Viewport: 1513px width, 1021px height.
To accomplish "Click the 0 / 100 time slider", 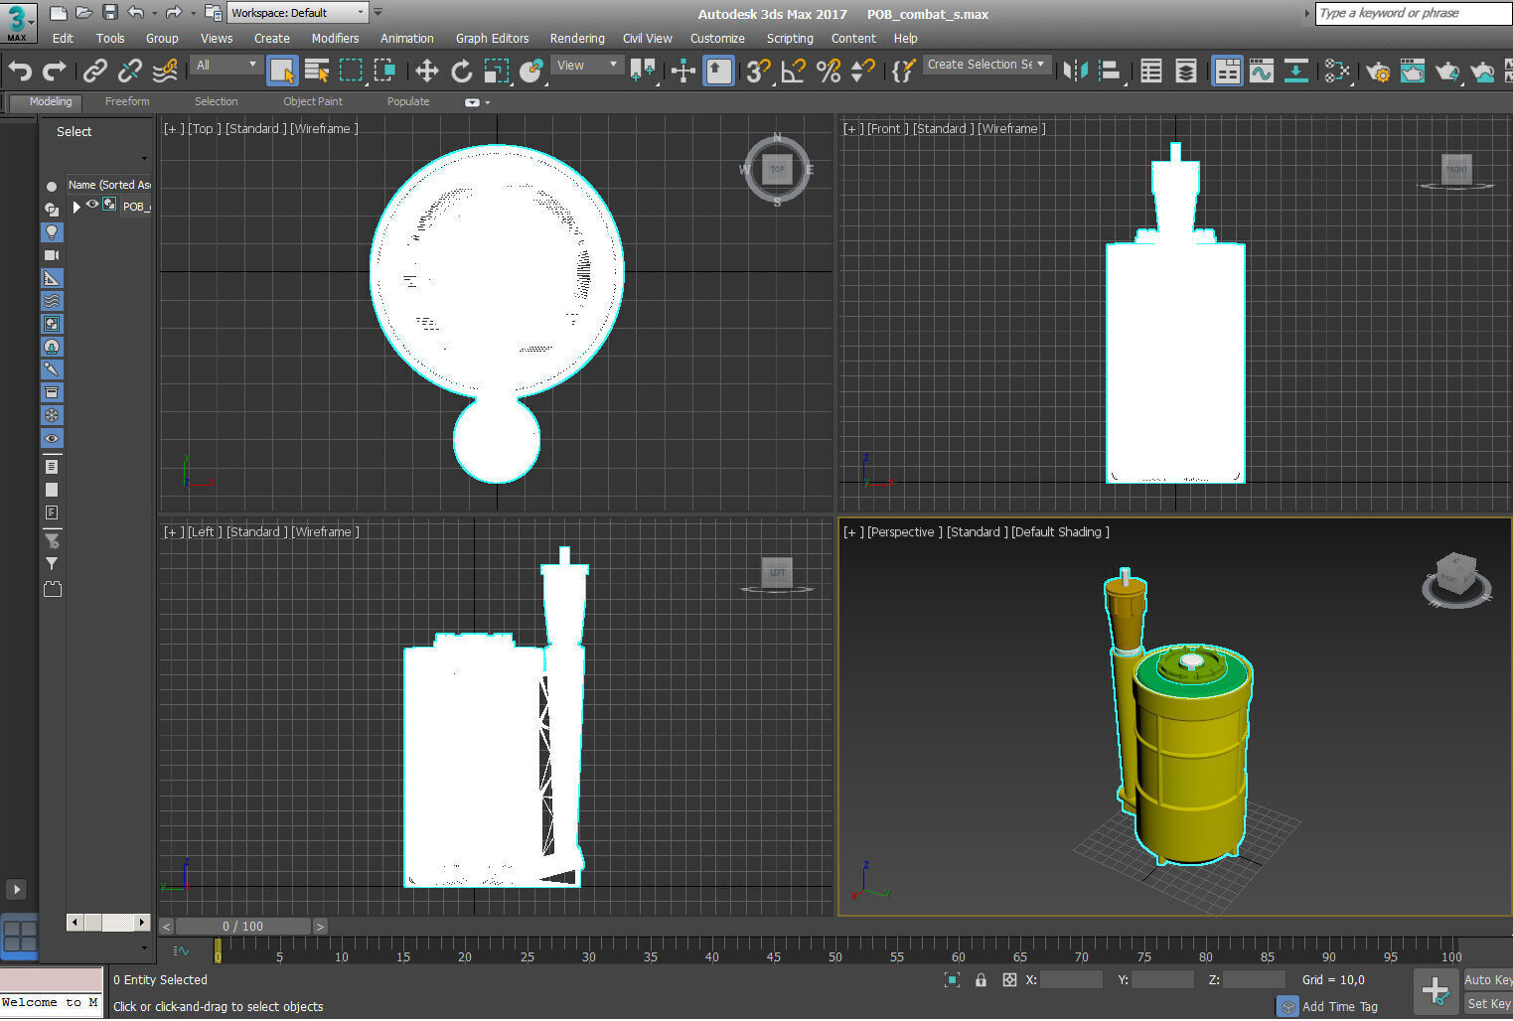I will (243, 926).
